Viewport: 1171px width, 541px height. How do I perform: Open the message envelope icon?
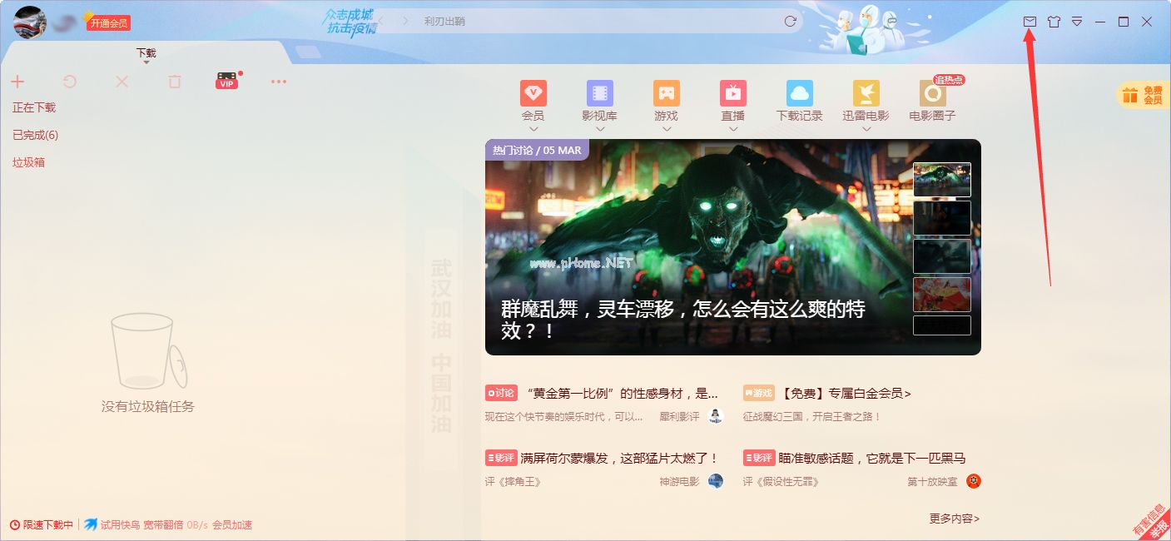tap(1030, 21)
